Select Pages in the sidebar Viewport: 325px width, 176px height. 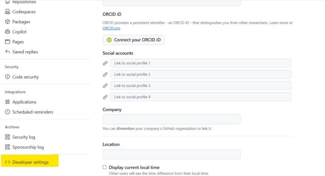point(18,41)
